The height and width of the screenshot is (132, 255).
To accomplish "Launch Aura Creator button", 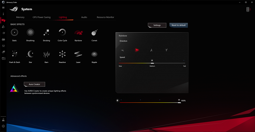I will pos(34,84).
